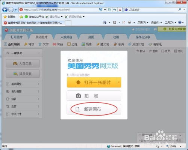Open the 建议网站 favorites dropdown
188x150 pixels.
click(x=54, y=16)
